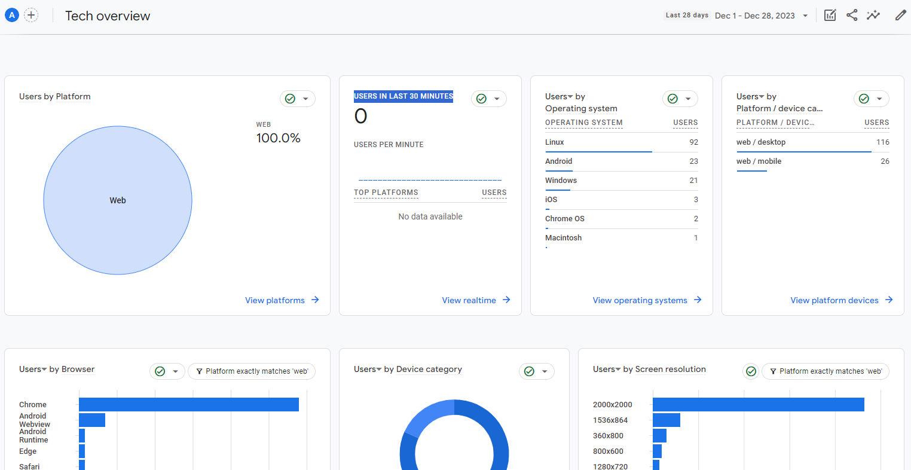Image resolution: width=911 pixels, height=470 pixels.
Task: Click the checkmark status icon on Platform / device category card
Action: click(x=864, y=99)
